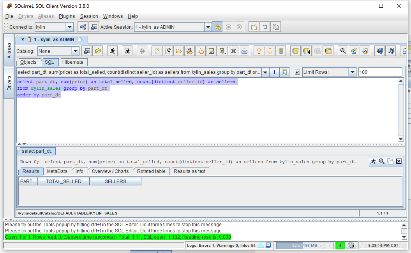Open the Limit Rows dropdown arrow
Viewport: 411px width, 253px height.
tap(353, 72)
